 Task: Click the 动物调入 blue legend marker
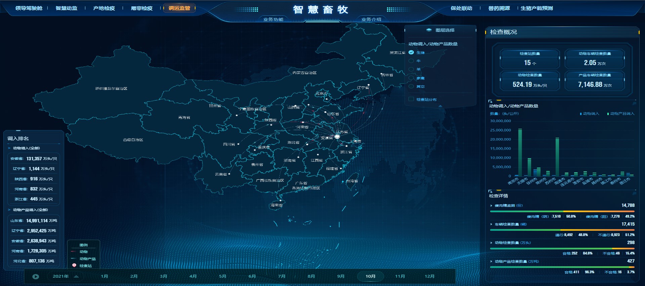tap(581, 114)
